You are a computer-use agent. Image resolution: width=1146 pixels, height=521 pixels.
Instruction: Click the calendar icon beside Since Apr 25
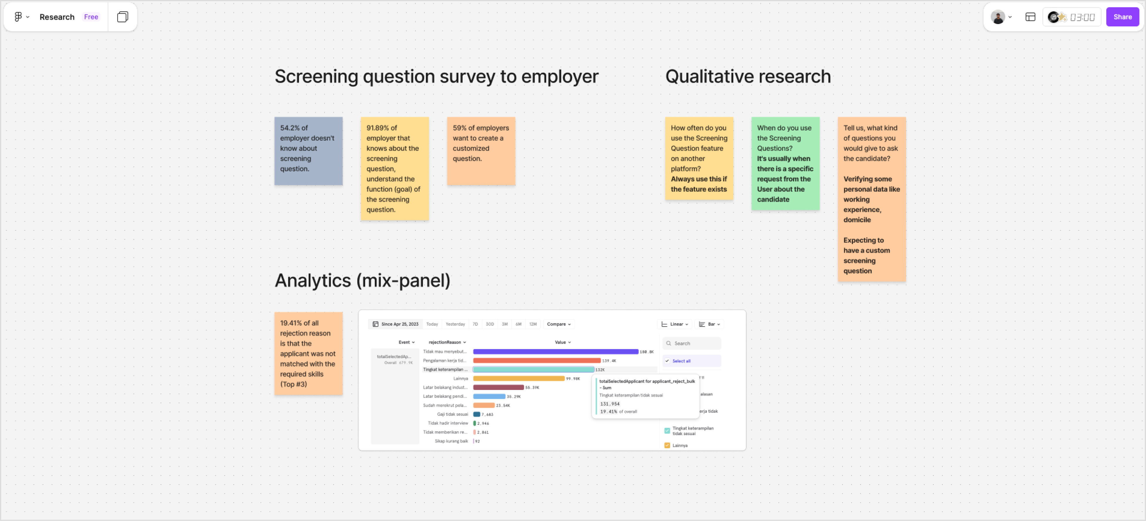(x=375, y=324)
